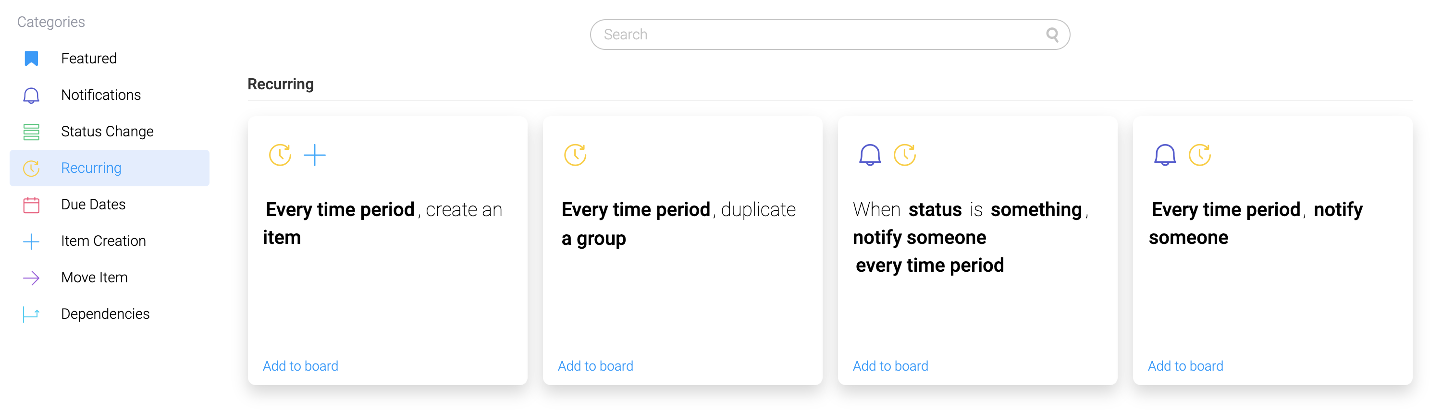The width and height of the screenshot is (1430, 411).
Task: Click the Notifications bell icon in sidebar
Action: (31, 96)
